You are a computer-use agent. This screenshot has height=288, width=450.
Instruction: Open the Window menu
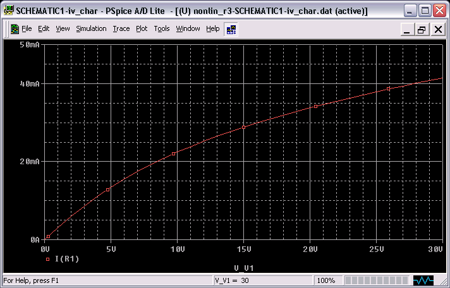coord(188,28)
